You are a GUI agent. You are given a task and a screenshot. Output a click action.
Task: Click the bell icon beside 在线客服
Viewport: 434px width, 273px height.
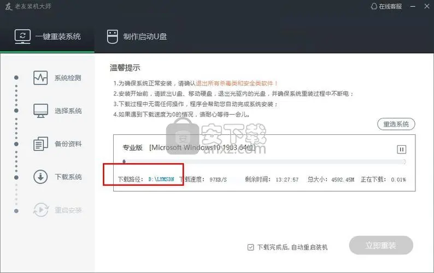[x=374, y=6]
